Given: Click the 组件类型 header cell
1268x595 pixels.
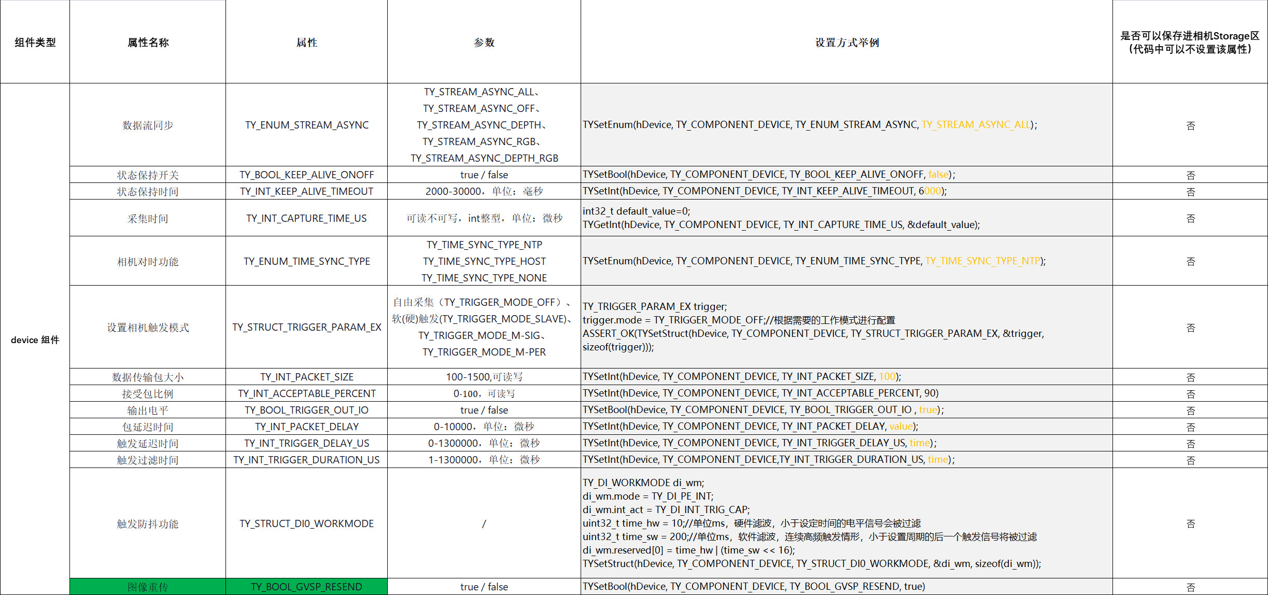Looking at the screenshot, I should pos(35,42).
